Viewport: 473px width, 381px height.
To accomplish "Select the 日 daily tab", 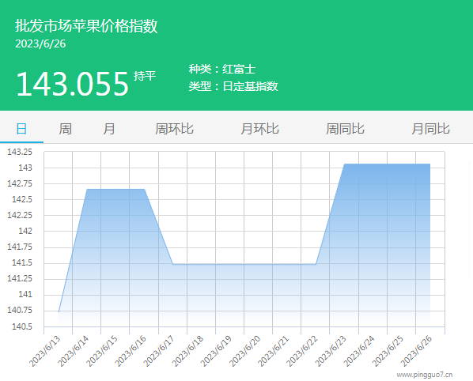I will pos(21,129).
